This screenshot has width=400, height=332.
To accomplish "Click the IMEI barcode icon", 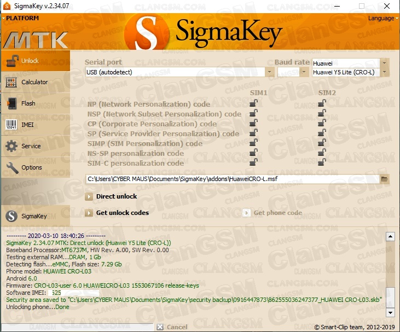I will click(x=11, y=125).
